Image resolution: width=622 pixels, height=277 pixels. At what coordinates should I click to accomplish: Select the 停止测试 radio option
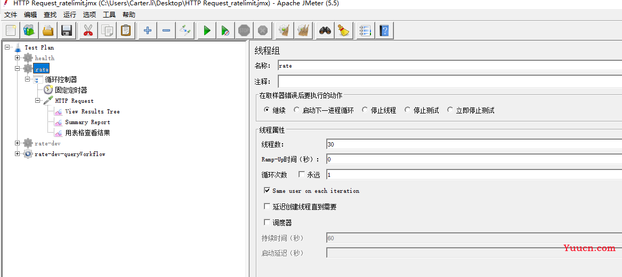(407, 110)
